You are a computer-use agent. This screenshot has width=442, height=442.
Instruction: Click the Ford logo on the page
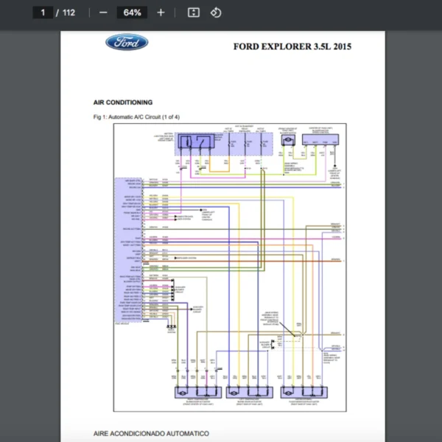point(127,42)
